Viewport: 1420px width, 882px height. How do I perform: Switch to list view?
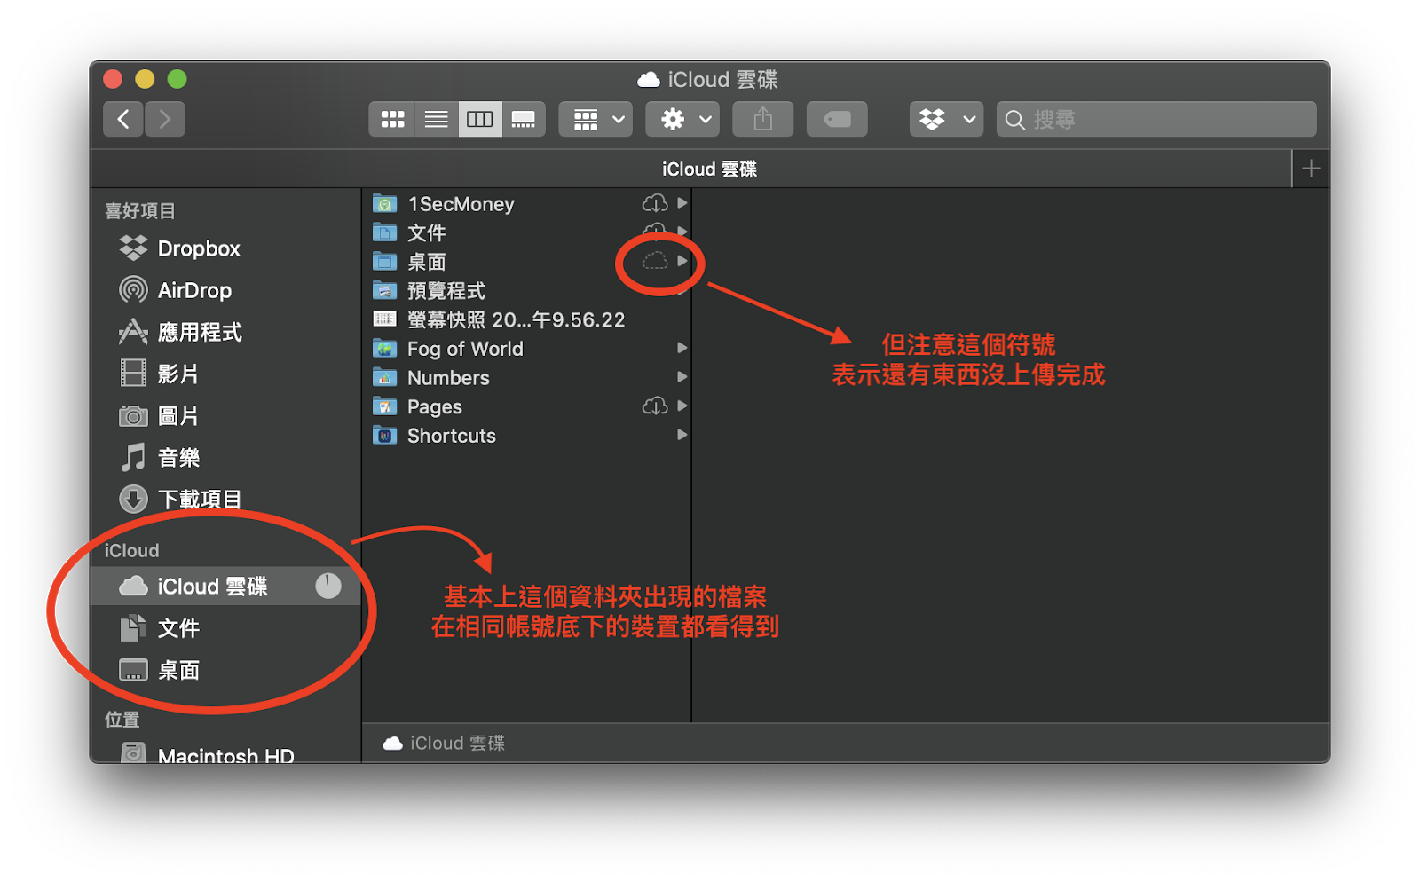coord(436,119)
